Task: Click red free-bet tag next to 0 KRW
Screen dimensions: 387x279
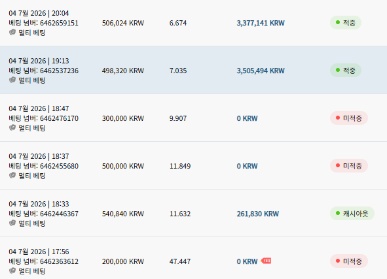Action: click(266, 261)
